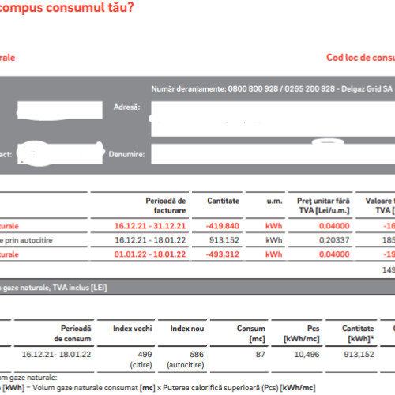Screen dimensions: 395x395
Task: Click Pcs value '10,496'
Action: click(x=307, y=354)
